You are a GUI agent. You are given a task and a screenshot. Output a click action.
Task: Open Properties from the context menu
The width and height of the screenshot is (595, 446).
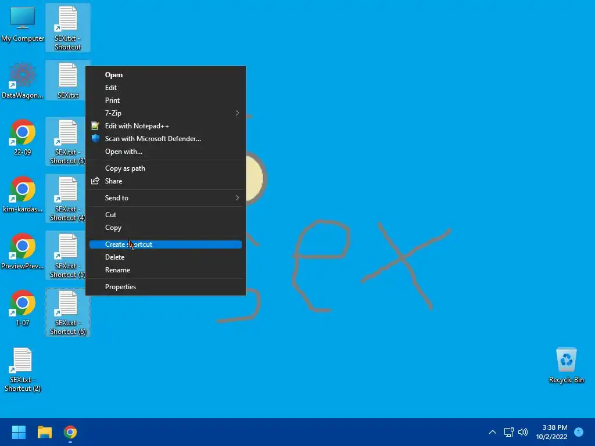pos(166,287)
